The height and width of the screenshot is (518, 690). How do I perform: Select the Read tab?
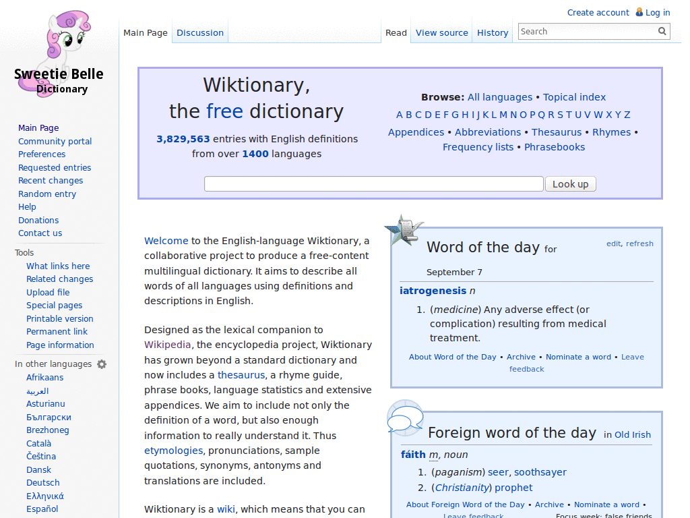396,32
